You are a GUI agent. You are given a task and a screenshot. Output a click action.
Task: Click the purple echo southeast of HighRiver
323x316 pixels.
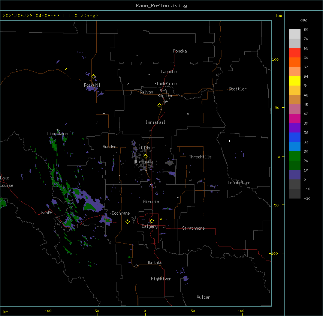186,279
